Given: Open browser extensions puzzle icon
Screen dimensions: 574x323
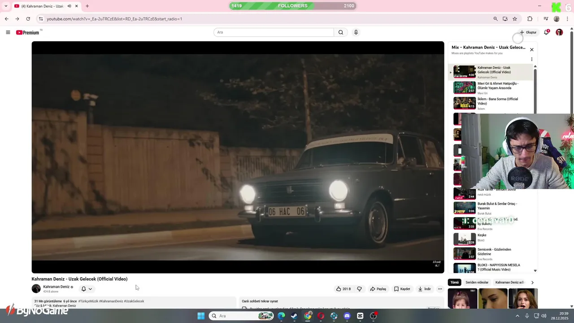Looking at the screenshot, I should pos(530,19).
